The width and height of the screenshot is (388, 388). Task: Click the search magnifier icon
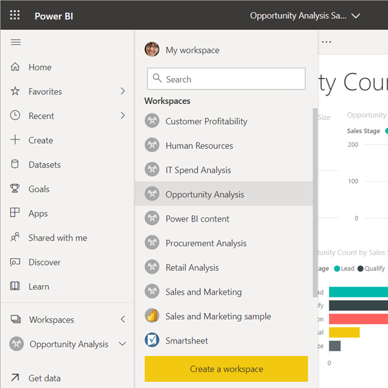(157, 78)
